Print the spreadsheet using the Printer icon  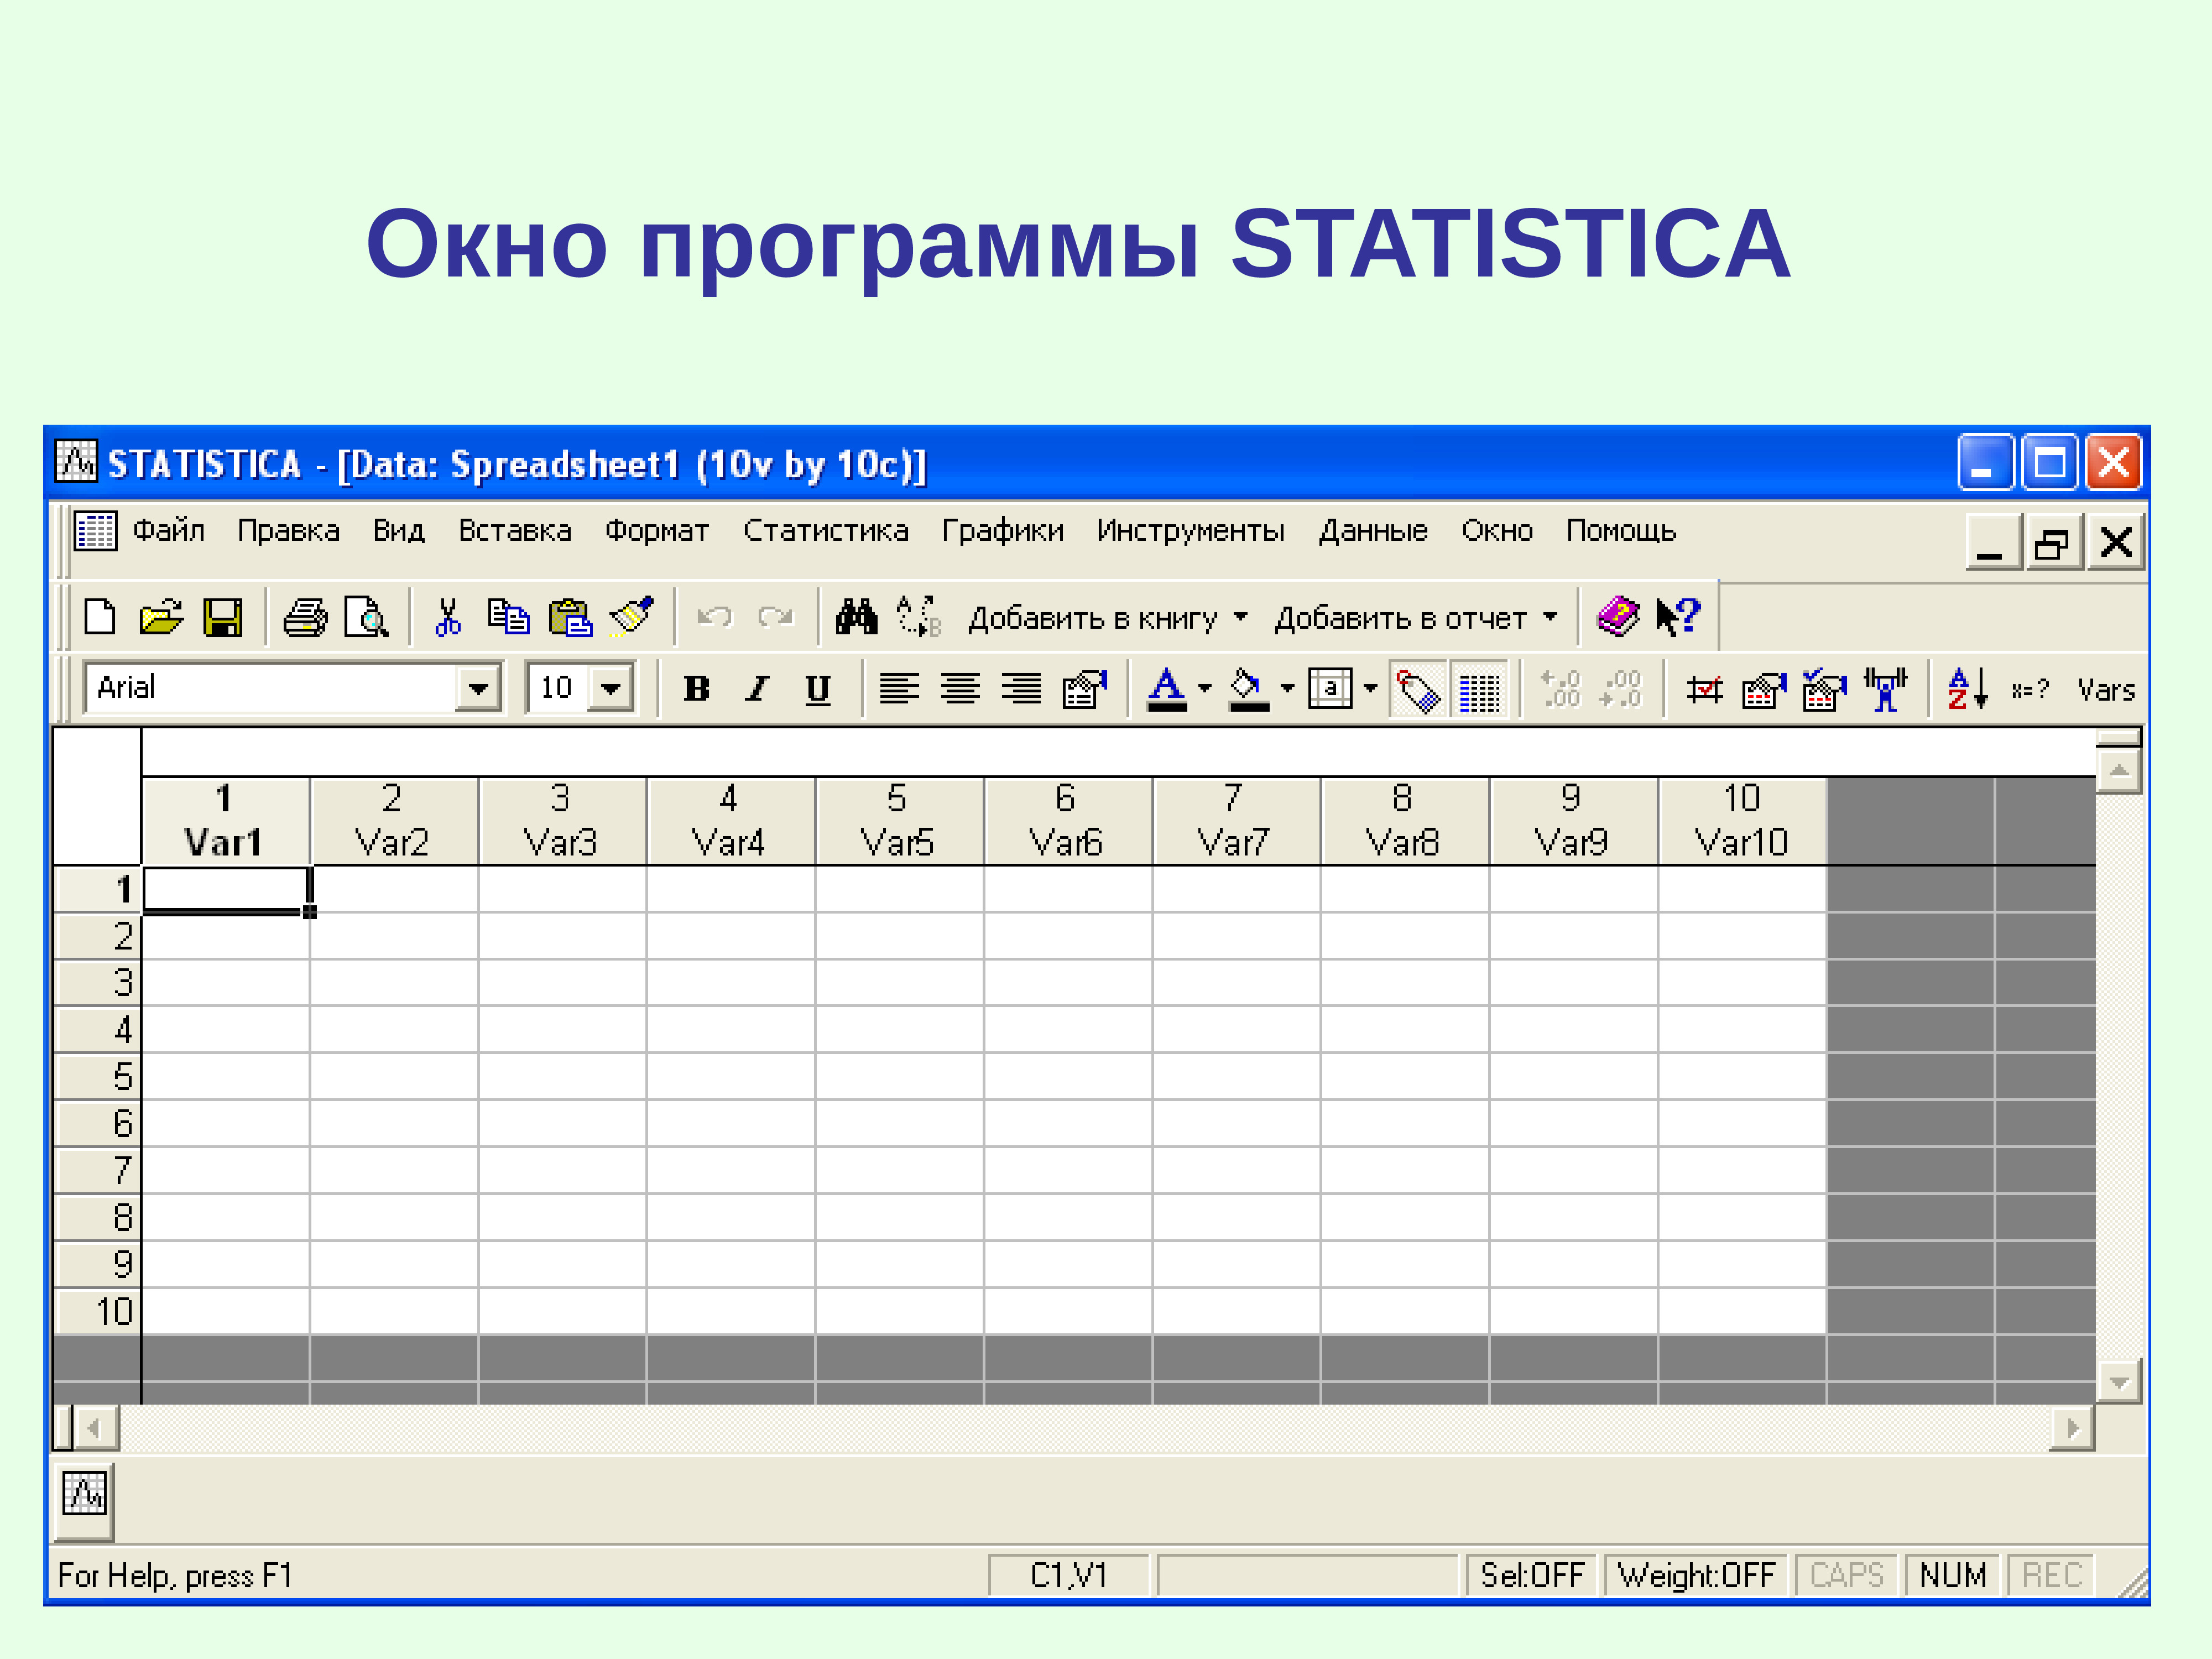click(x=305, y=617)
